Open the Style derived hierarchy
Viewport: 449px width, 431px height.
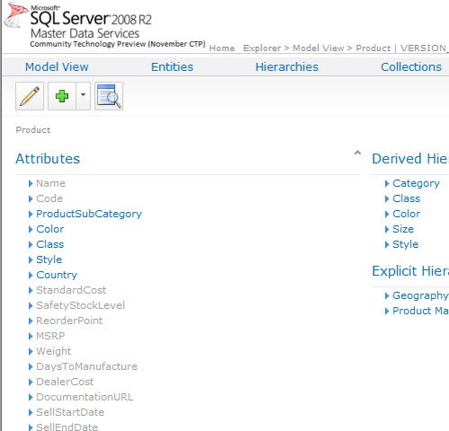click(x=405, y=244)
